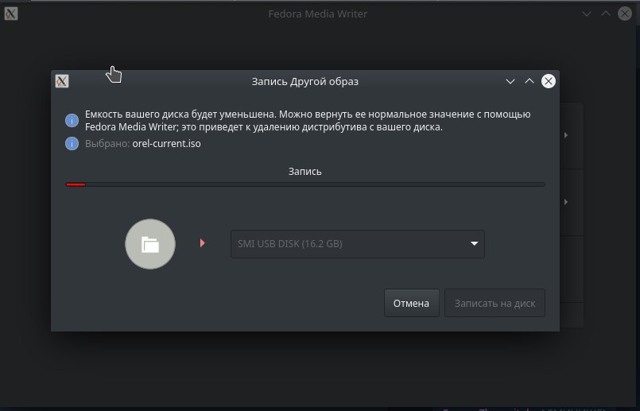This screenshot has width=640, height=411.
Task: Click the Fedora Media Writer window menu icon
Action: coord(11,14)
